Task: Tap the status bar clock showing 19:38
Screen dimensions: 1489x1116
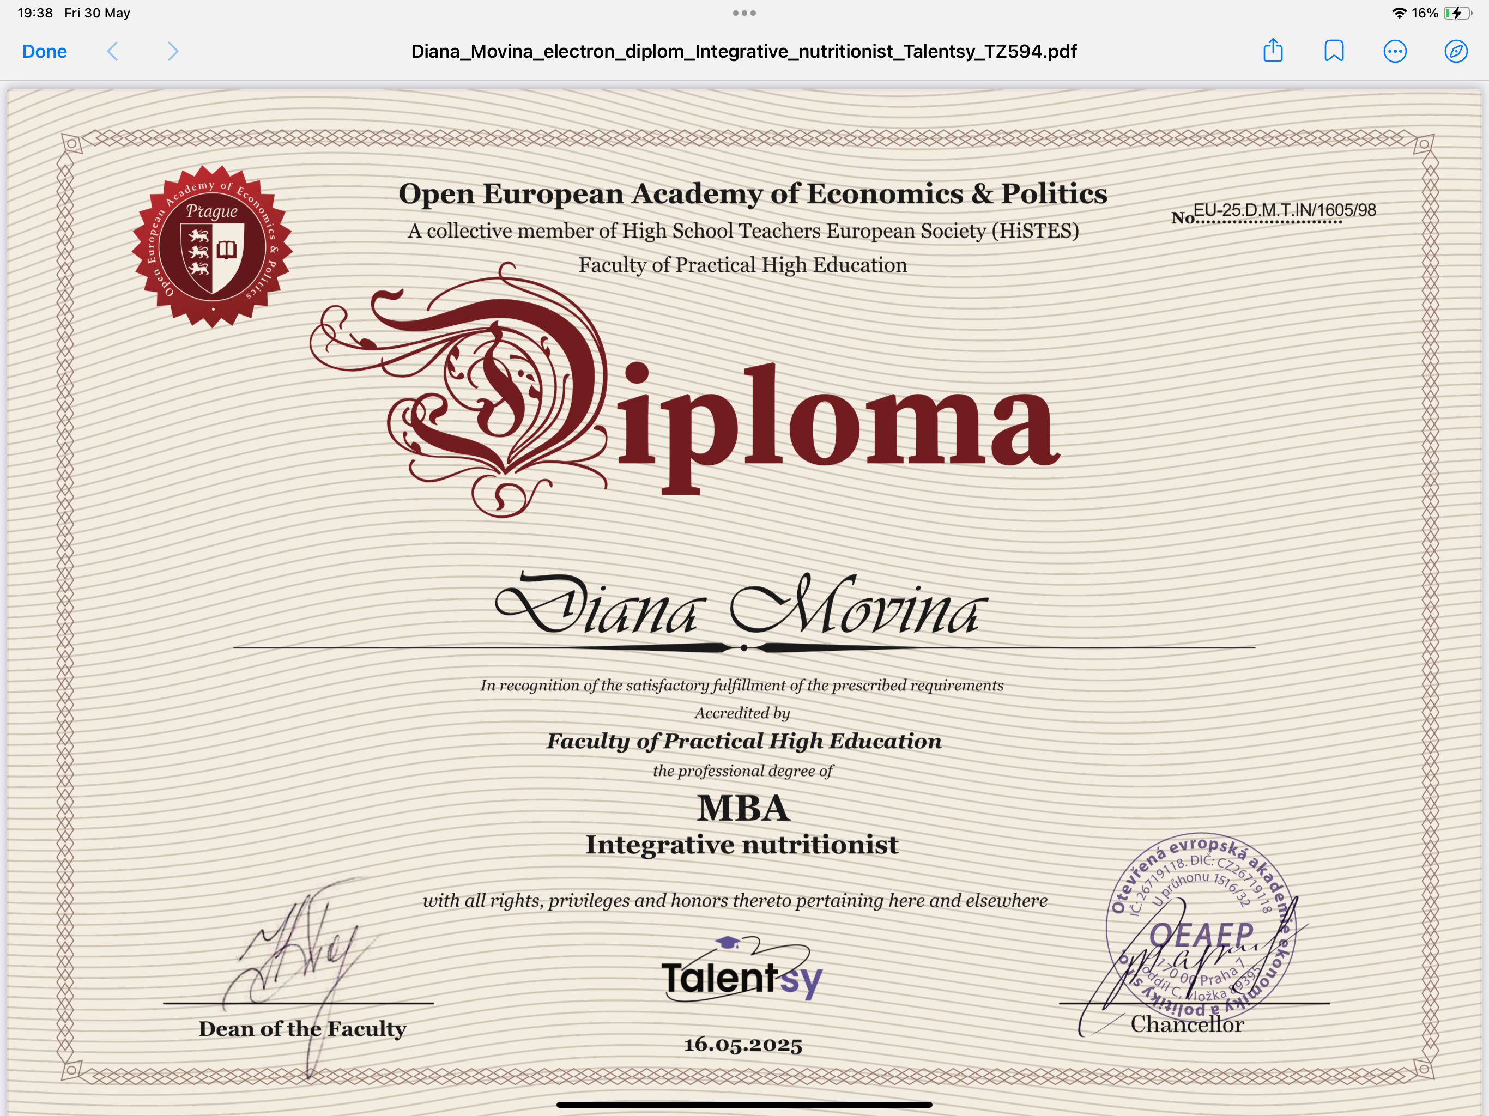Action: tap(35, 13)
